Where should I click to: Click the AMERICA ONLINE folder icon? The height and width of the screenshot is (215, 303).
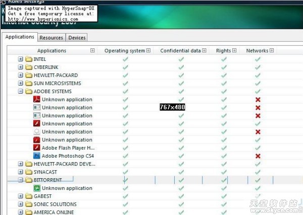pyautogui.click(x=29, y=212)
